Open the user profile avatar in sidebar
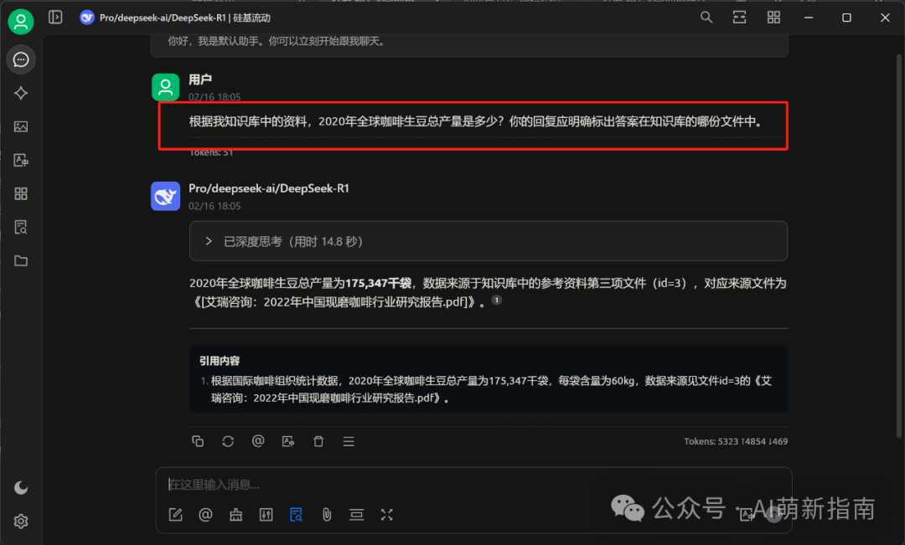905x545 pixels. 21,22
